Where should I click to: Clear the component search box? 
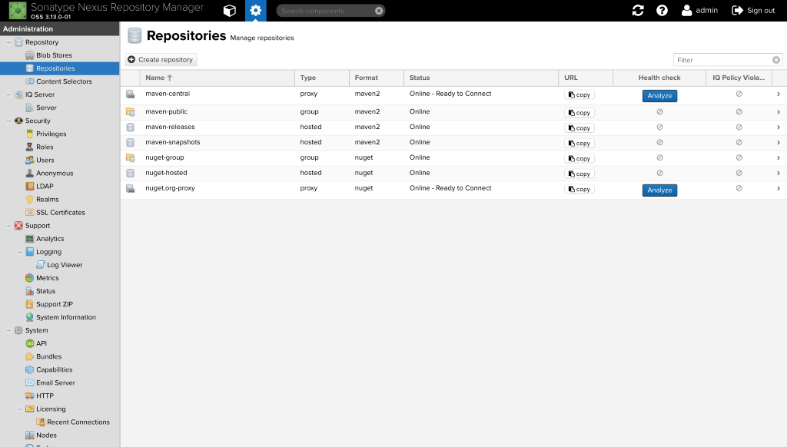(379, 11)
